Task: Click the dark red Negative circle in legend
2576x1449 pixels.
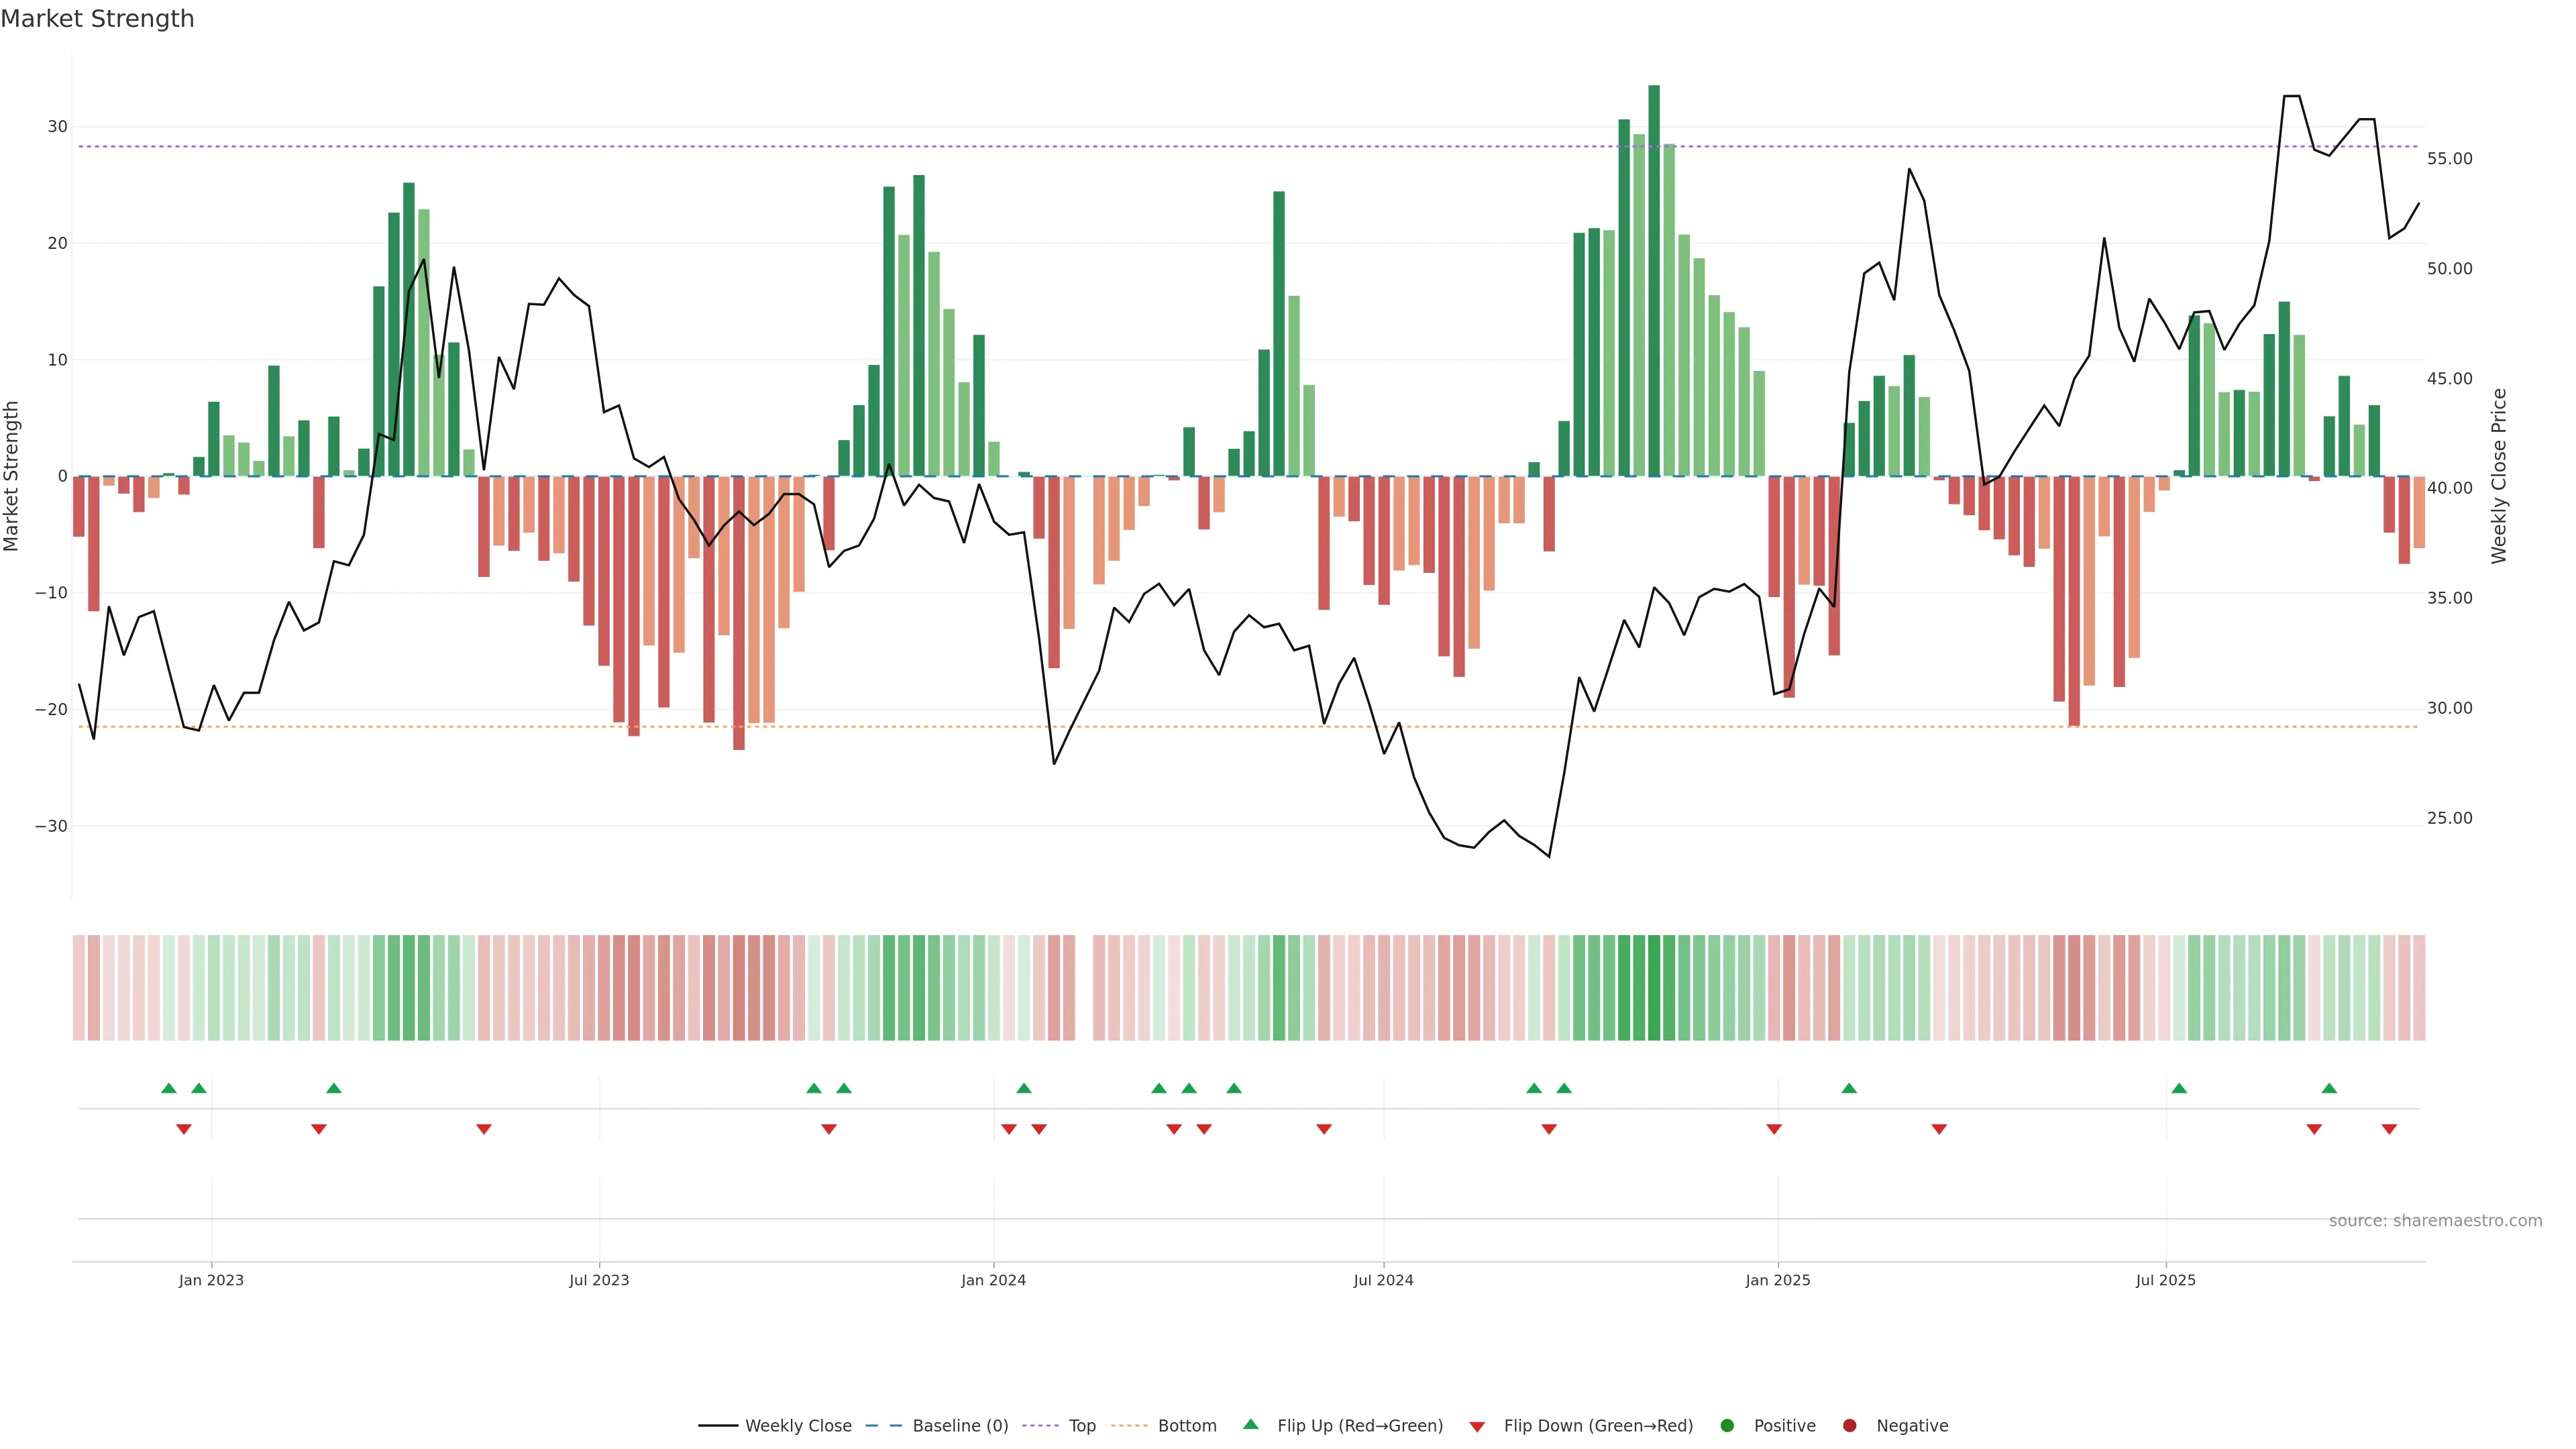Action: (x=1849, y=1425)
